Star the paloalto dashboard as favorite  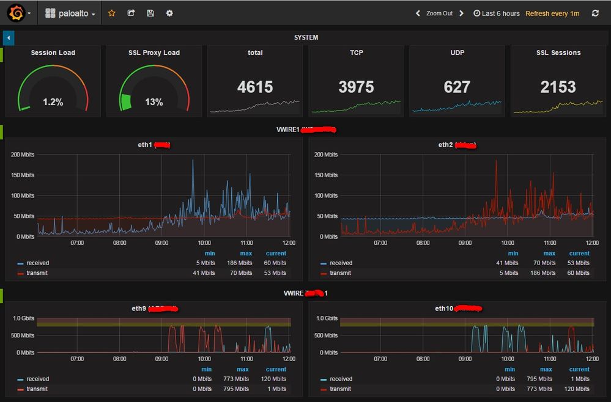click(x=111, y=13)
